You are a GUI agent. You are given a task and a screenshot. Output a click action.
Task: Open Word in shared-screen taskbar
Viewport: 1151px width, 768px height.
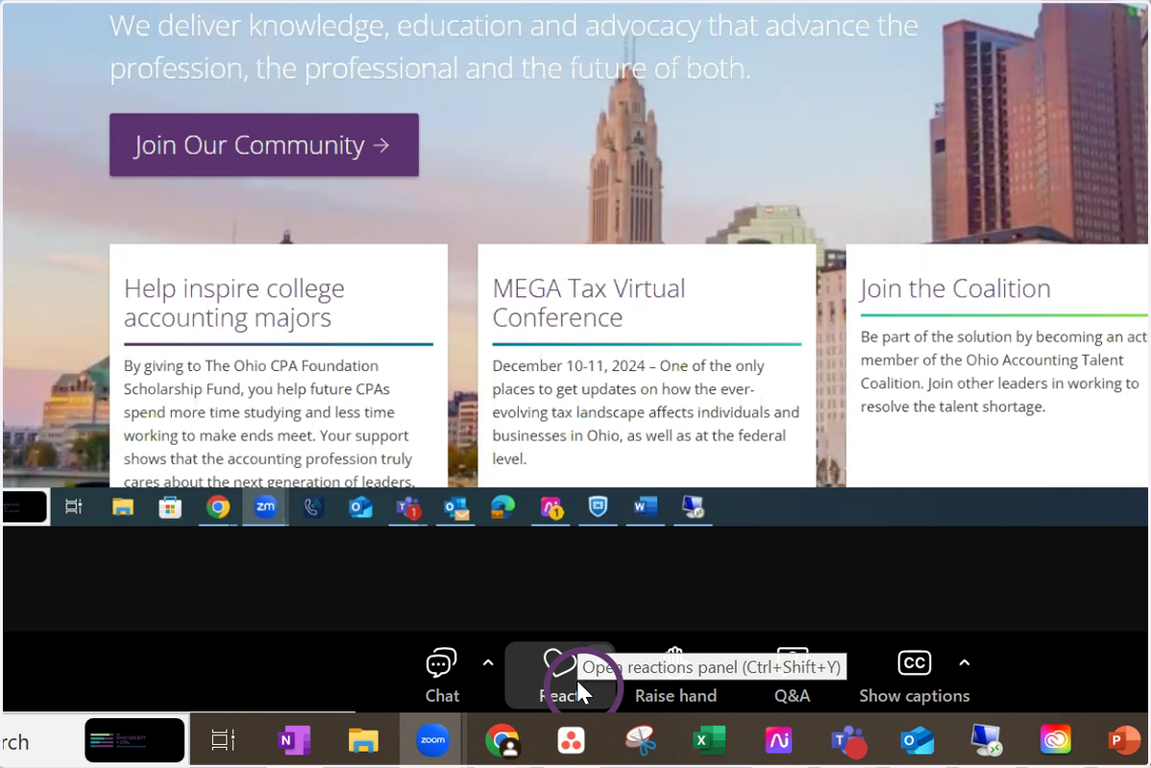tap(646, 507)
